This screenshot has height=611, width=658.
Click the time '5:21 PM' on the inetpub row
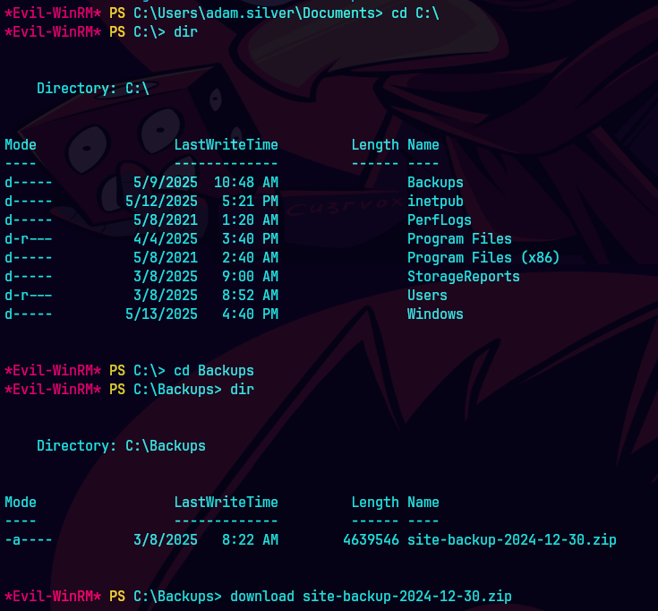tap(250, 202)
